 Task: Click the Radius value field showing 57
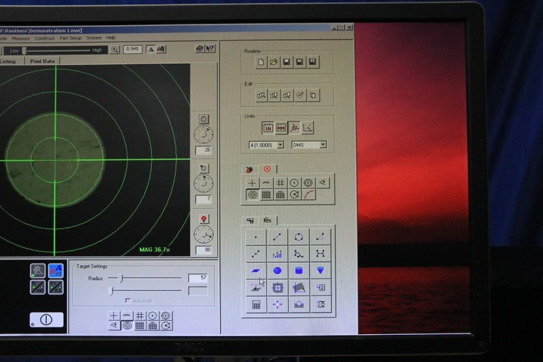coord(198,278)
